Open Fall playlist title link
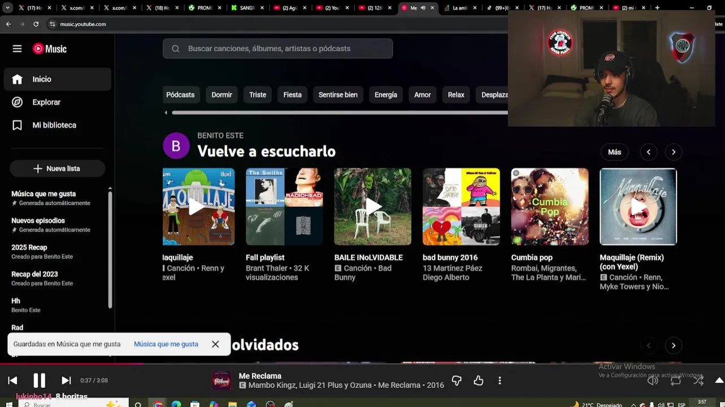The width and height of the screenshot is (725, 407). coord(265,257)
